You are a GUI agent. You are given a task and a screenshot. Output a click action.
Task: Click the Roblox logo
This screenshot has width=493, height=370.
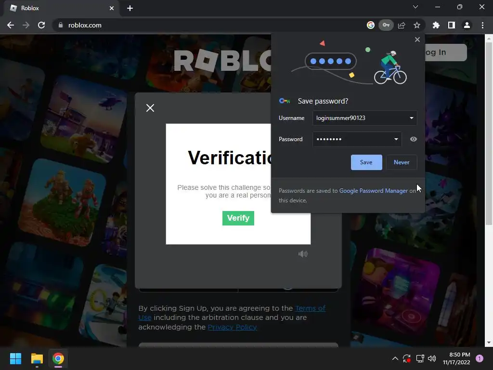pos(222,61)
